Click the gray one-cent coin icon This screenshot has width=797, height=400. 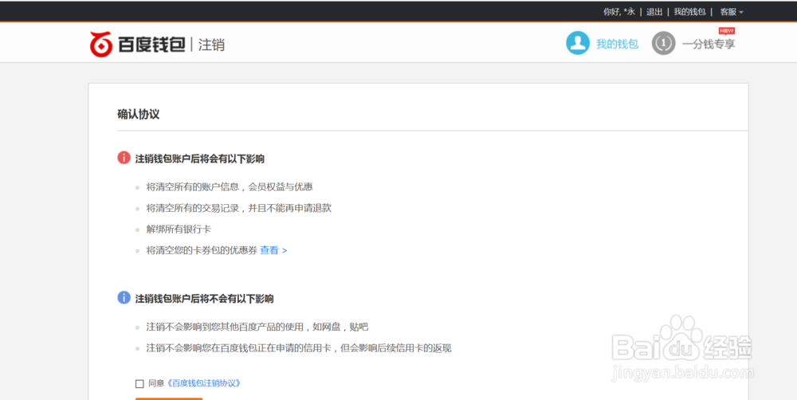(663, 43)
